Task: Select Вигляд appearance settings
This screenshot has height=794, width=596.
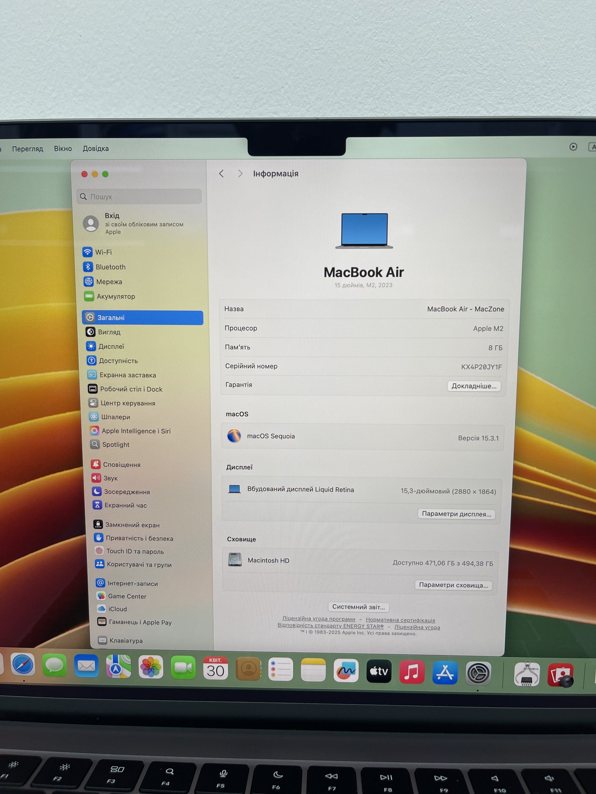Action: pyautogui.click(x=103, y=332)
